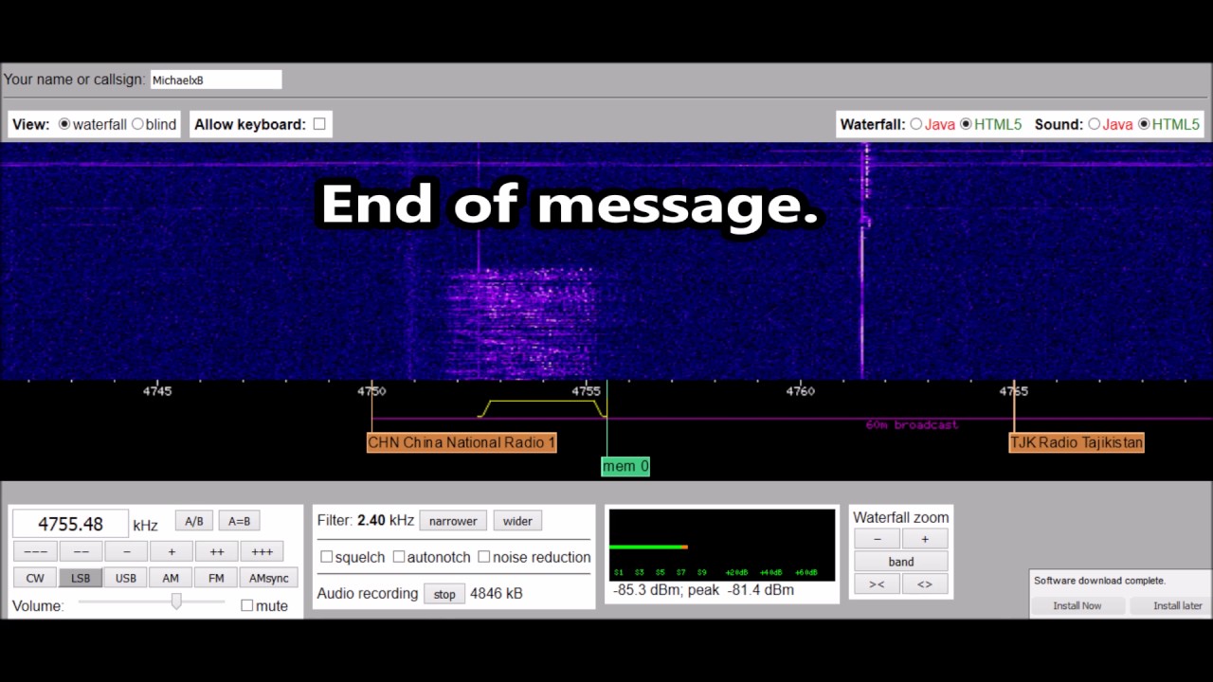Adjust the Volume slider handle
Screen dimensions: 1213x682
pos(176,601)
